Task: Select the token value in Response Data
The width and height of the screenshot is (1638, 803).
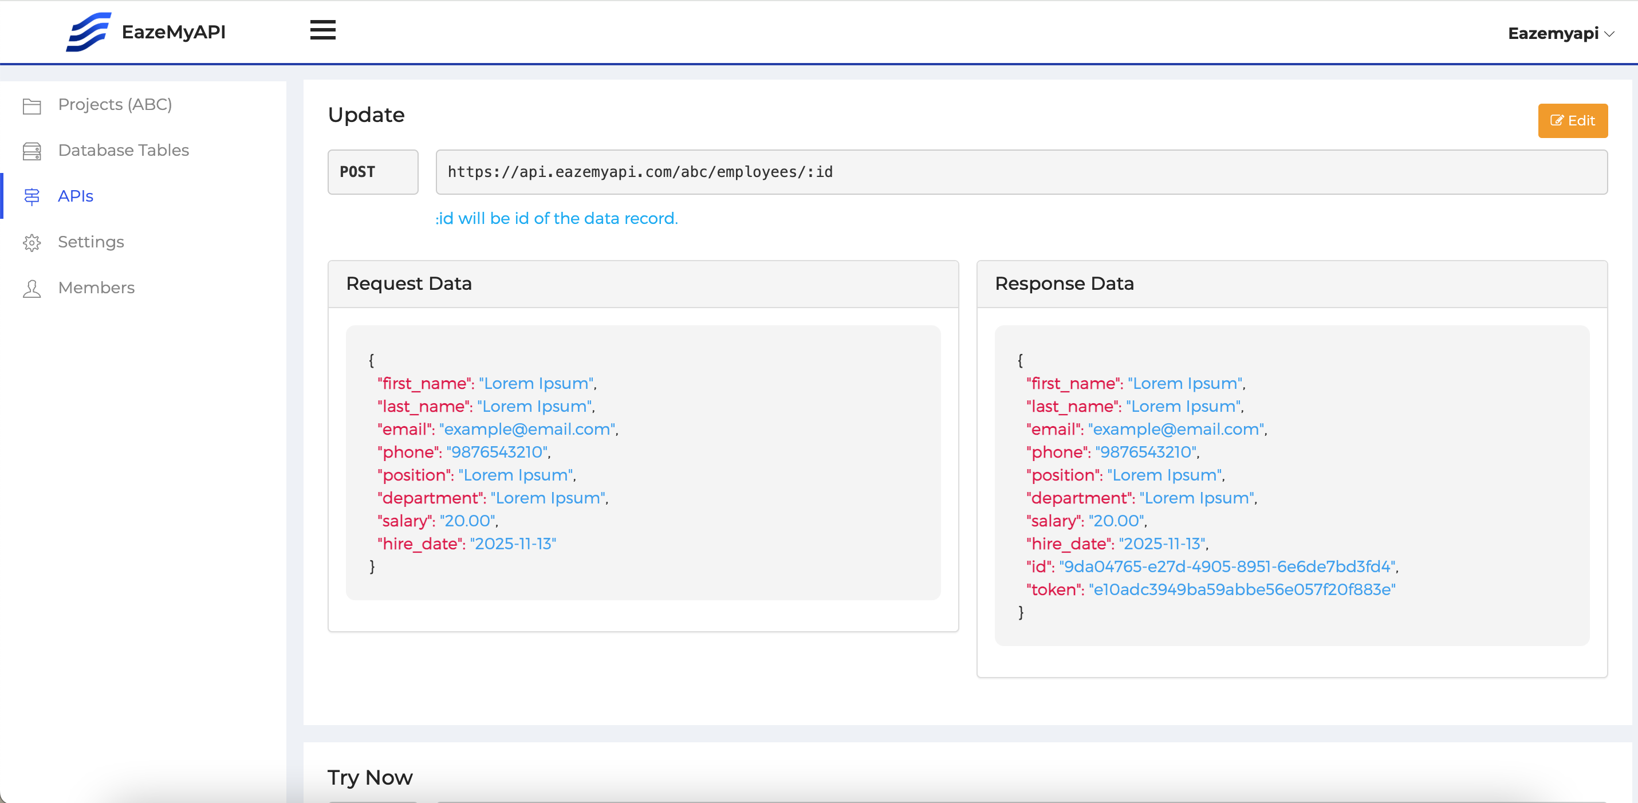Action: pos(1242,589)
